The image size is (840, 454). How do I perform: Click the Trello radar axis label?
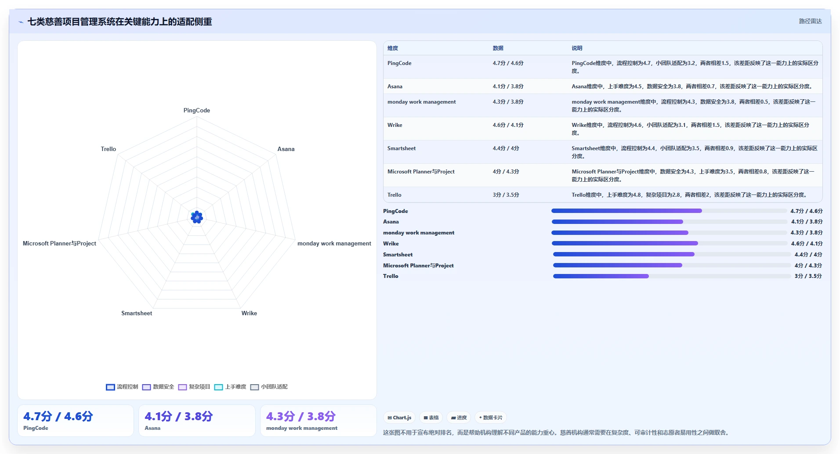pos(109,149)
